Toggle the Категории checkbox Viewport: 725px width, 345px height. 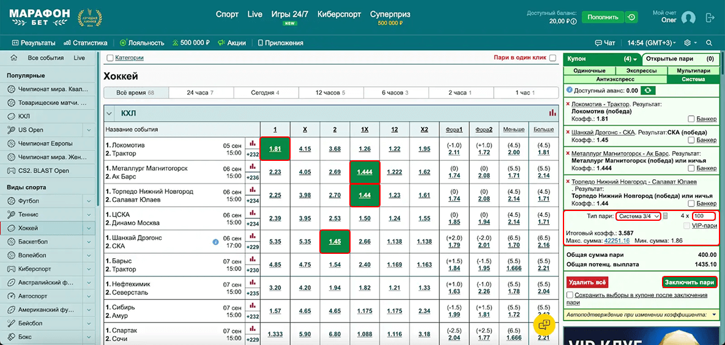(x=110, y=58)
